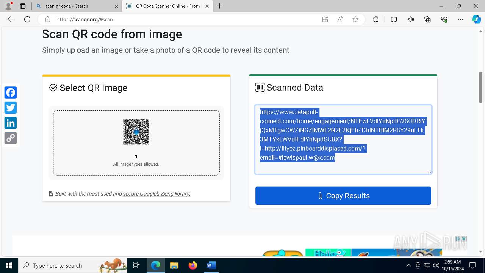The image size is (485, 273).
Task: Open favorites list
Action: pos(411,19)
